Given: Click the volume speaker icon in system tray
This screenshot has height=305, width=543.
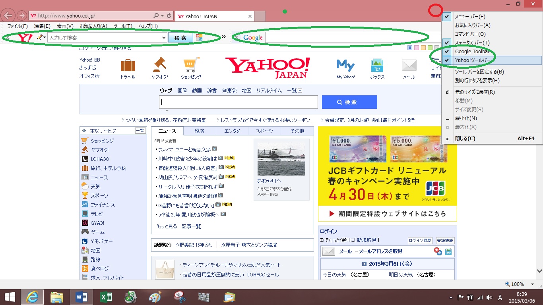Looking at the screenshot, I should click(489, 297).
